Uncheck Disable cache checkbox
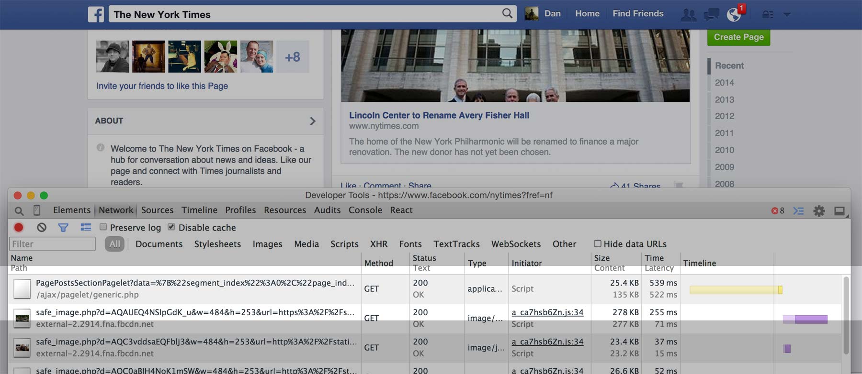The height and width of the screenshot is (374, 862). pyautogui.click(x=171, y=227)
